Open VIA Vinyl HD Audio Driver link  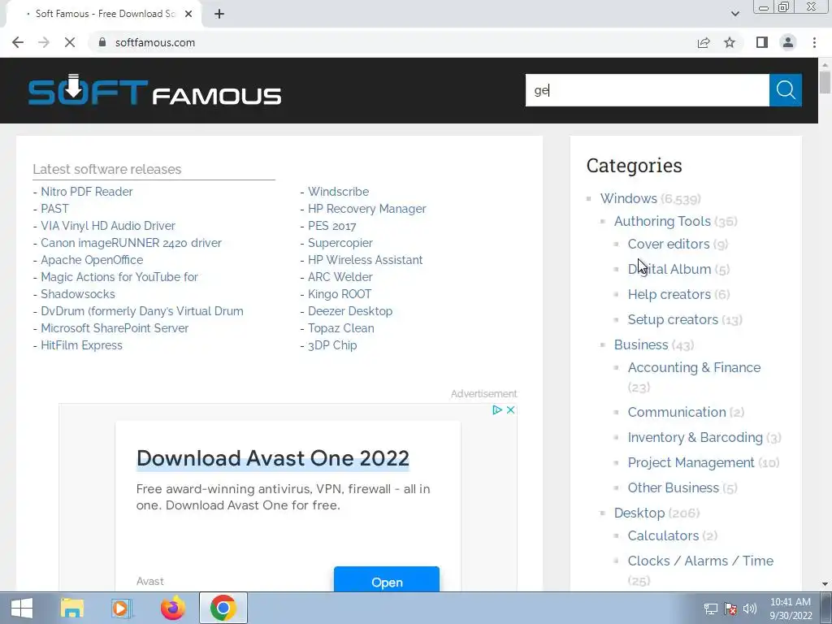(108, 226)
